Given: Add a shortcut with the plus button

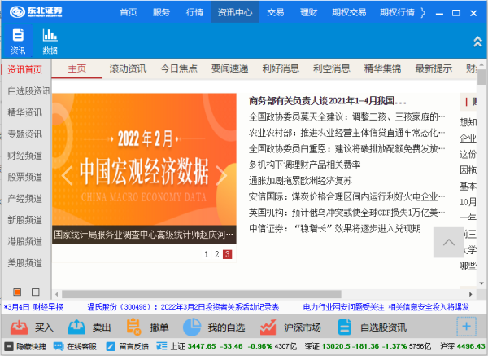Looking at the screenshot, I should click(466, 327).
